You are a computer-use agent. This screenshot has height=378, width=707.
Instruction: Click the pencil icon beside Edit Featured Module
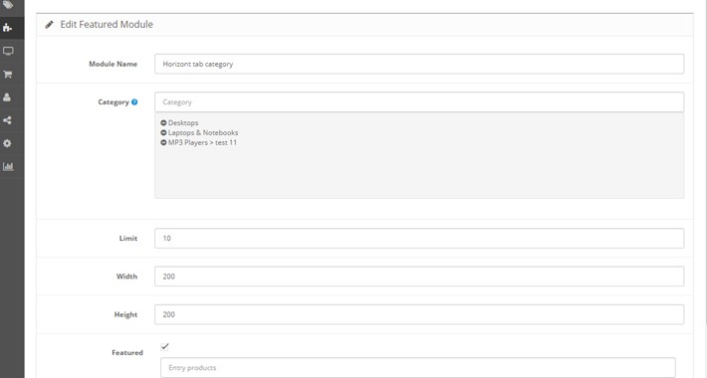coord(49,24)
